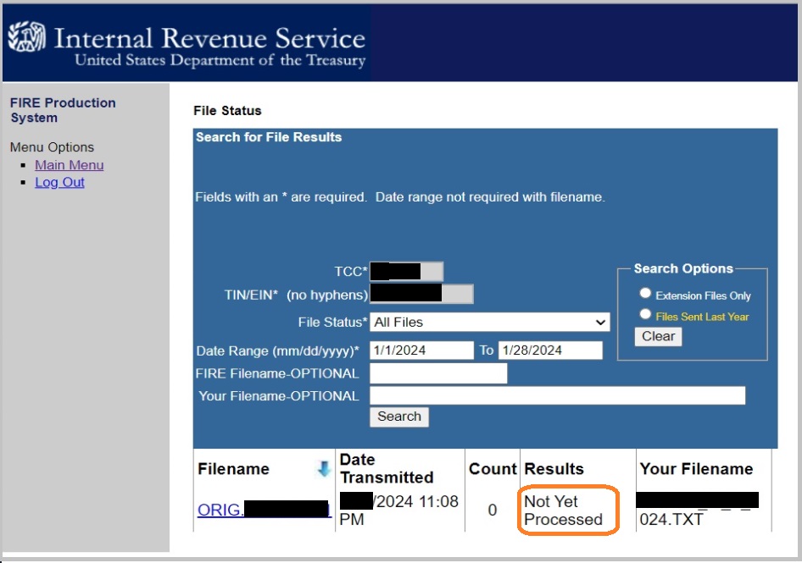Viewport: 802px width, 563px height.
Task: Choose the Files Sent Last Year option
Action: click(645, 315)
